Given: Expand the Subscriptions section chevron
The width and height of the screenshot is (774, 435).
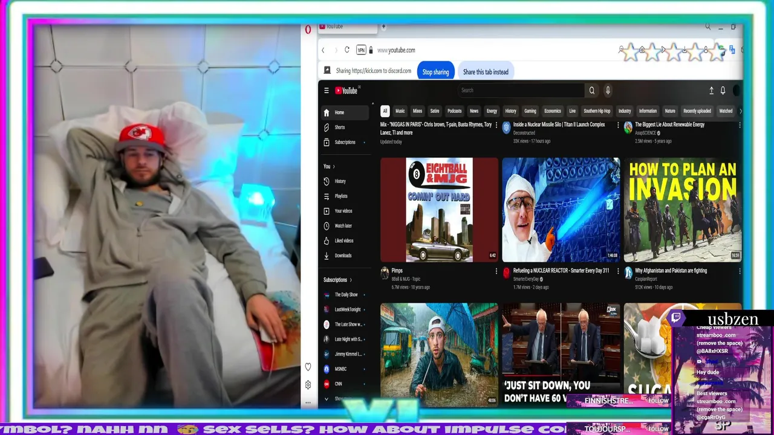Looking at the screenshot, I should coord(351,280).
